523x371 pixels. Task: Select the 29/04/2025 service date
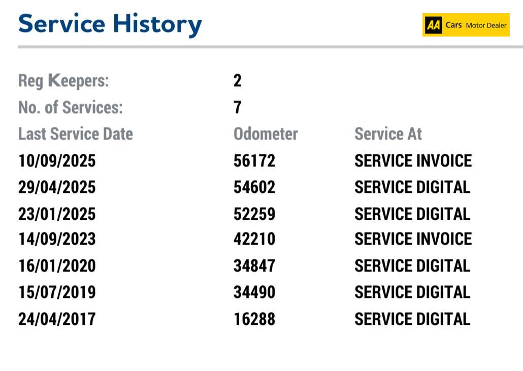(x=57, y=187)
